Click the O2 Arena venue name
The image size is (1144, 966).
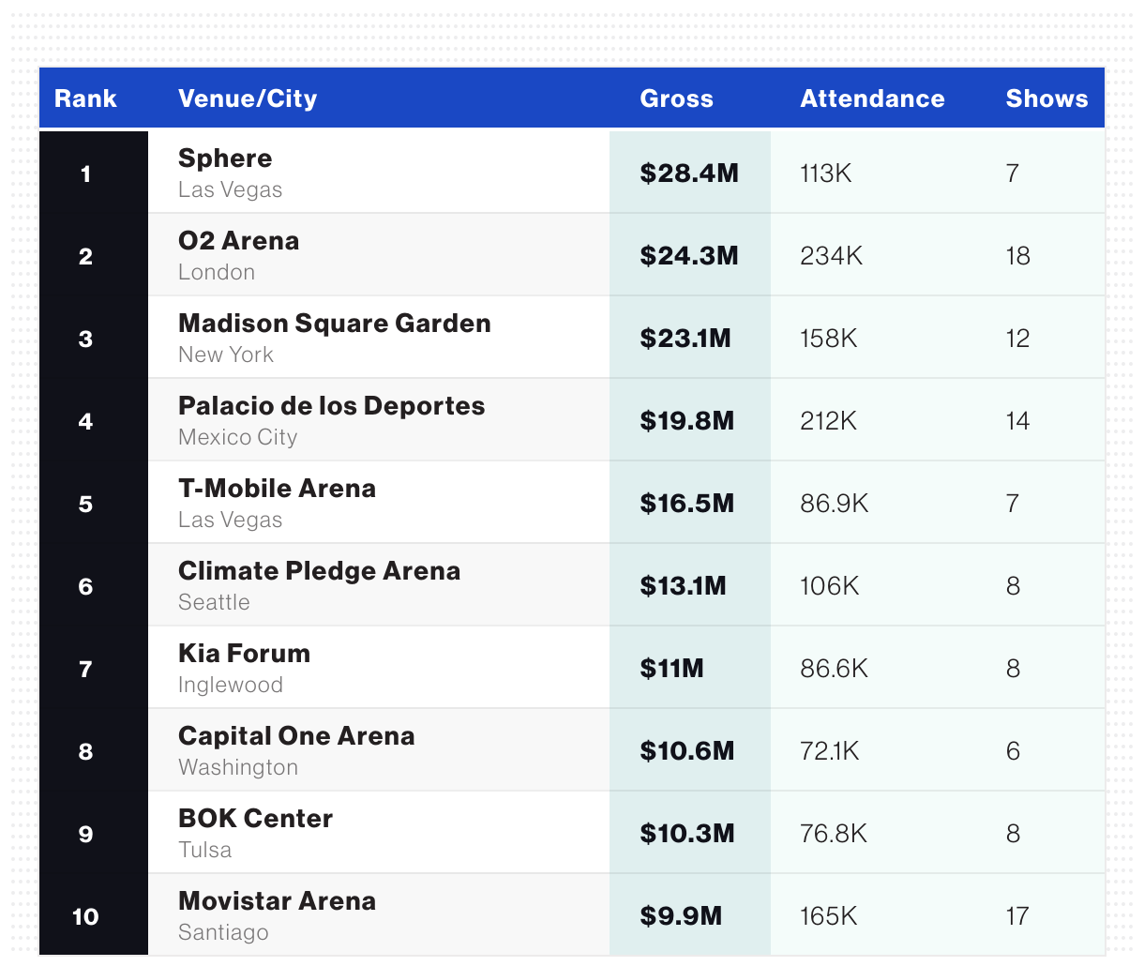238,241
